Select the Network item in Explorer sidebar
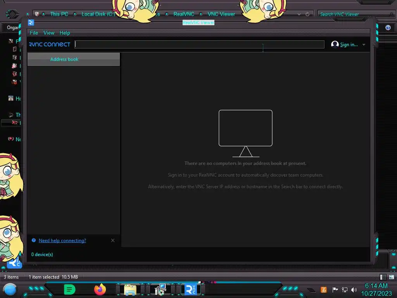This screenshot has width=397, height=298. (14, 139)
